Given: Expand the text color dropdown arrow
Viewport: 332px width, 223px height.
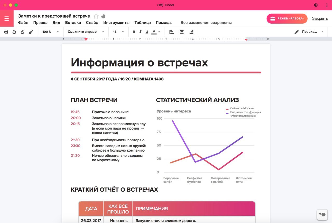Looking at the screenshot, I should click(x=159, y=32).
